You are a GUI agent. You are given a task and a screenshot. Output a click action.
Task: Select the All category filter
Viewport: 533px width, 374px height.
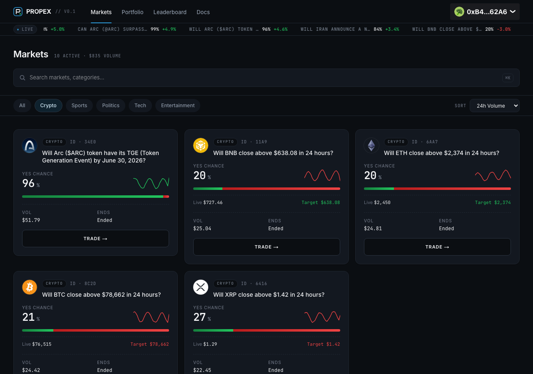pos(22,106)
